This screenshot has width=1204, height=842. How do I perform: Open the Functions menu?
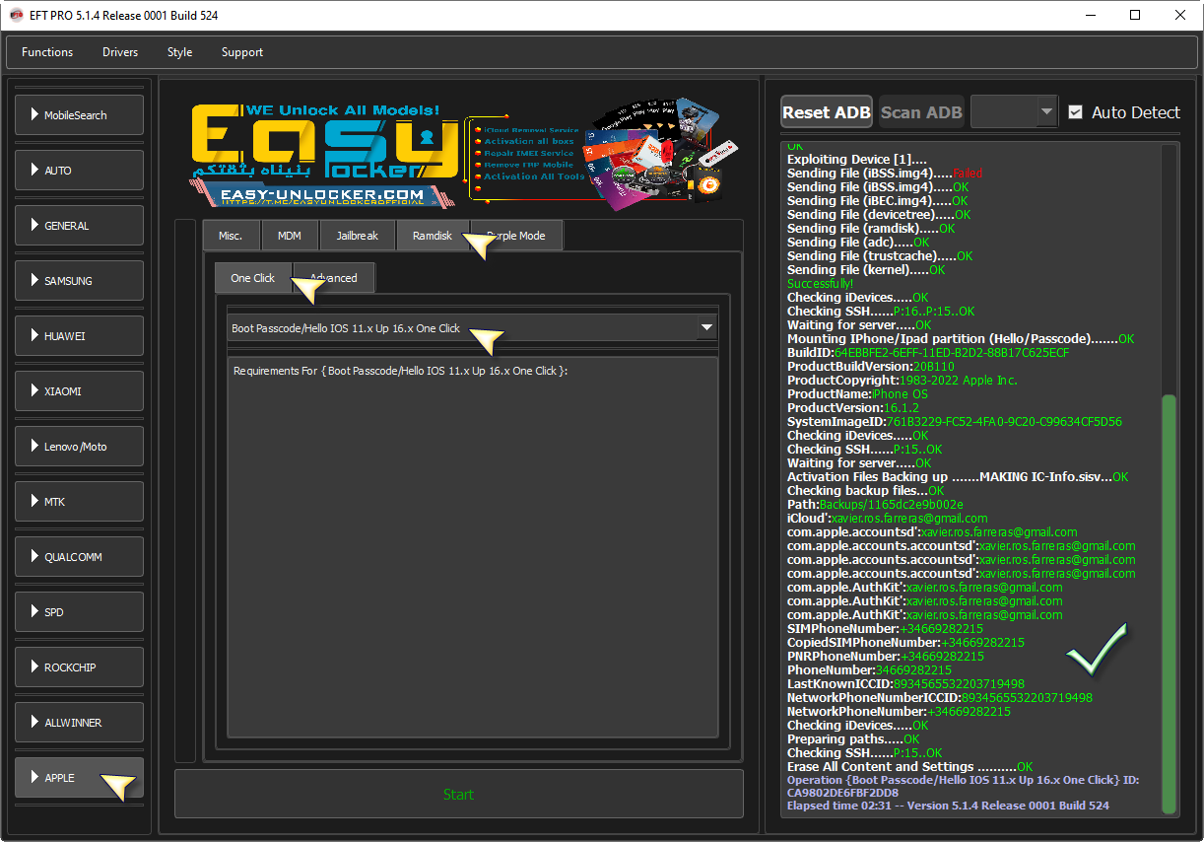[x=47, y=52]
